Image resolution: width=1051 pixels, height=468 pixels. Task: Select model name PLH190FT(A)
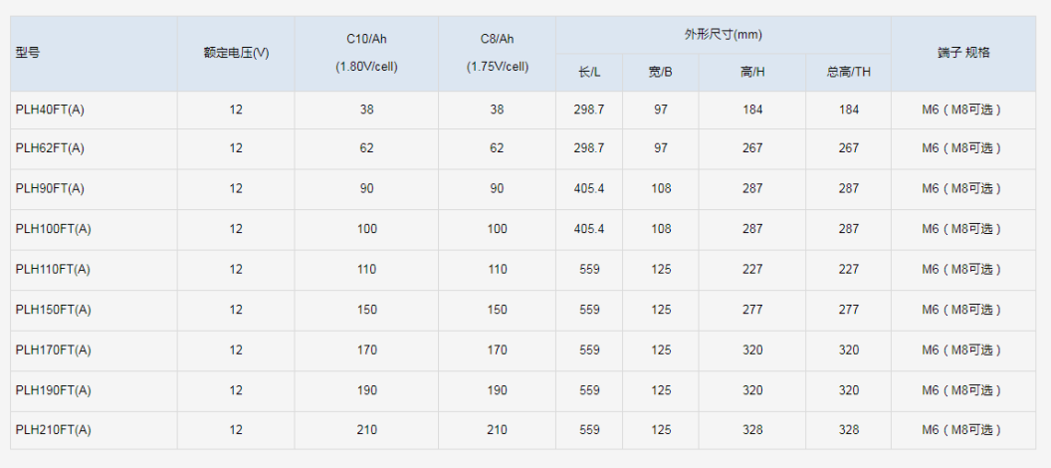click(x=53, y=390)
